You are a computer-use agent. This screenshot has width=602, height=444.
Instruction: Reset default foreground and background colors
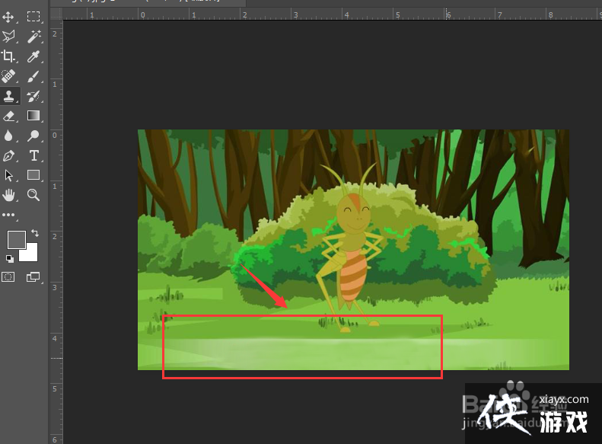[x=10, y=259]
